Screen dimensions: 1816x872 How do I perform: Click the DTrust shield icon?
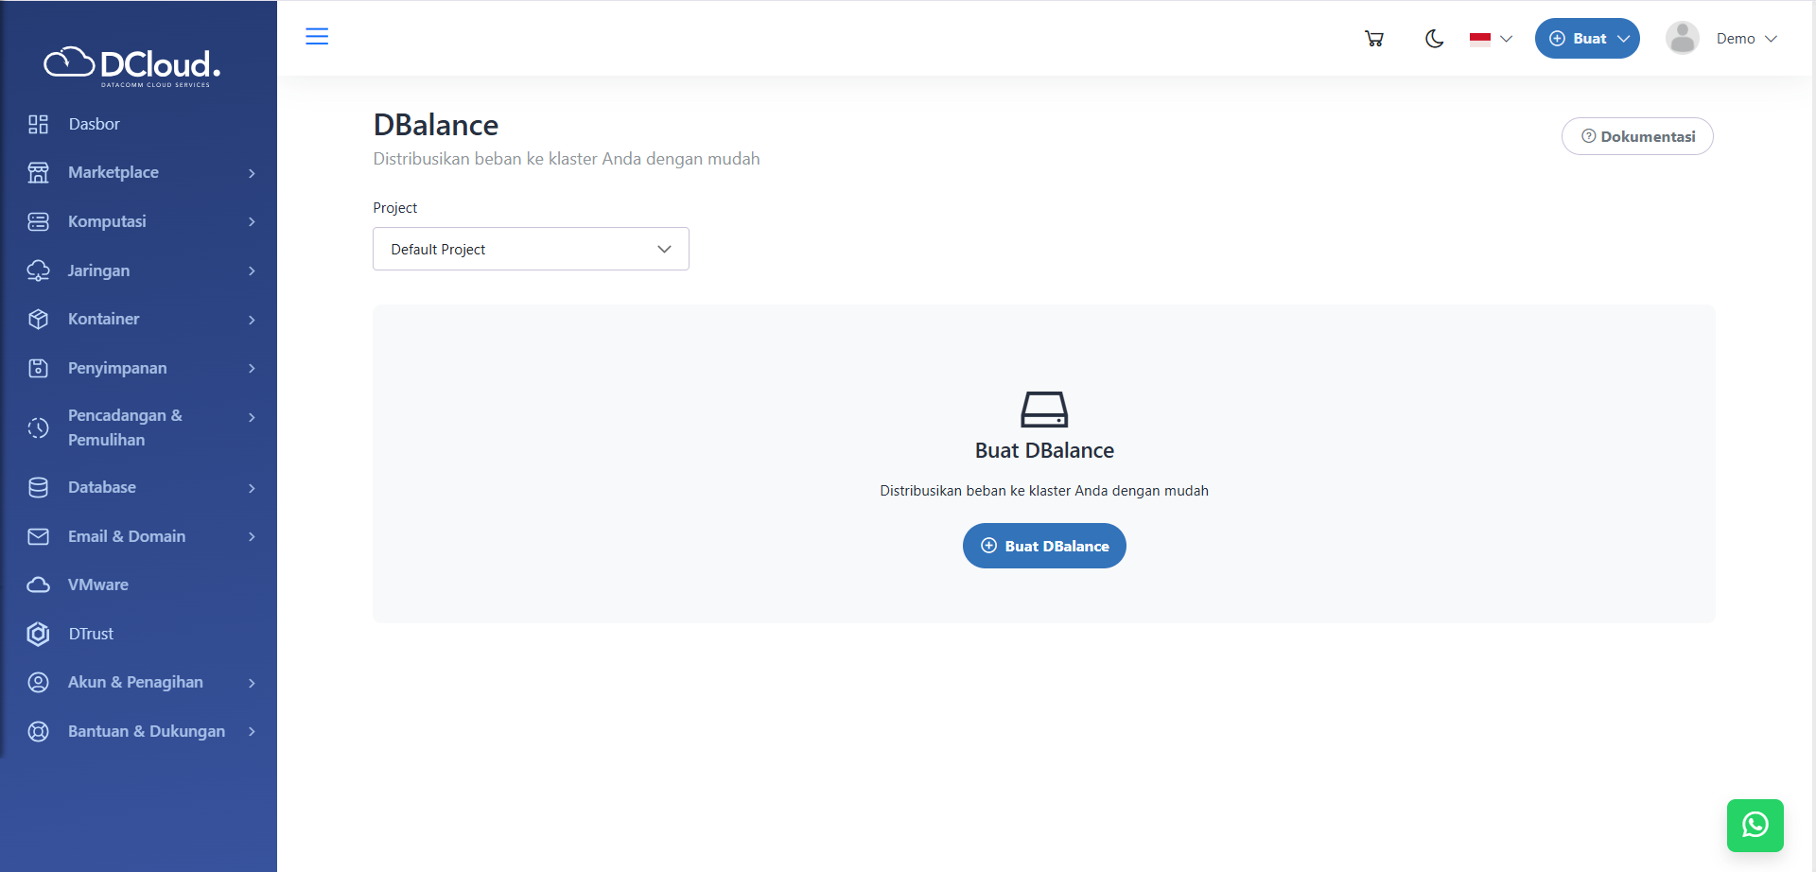click(38, 634)
